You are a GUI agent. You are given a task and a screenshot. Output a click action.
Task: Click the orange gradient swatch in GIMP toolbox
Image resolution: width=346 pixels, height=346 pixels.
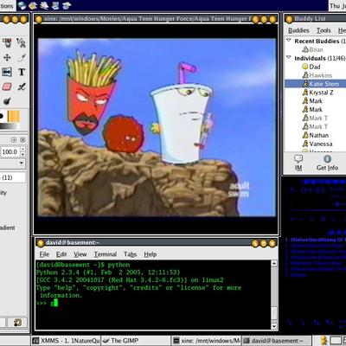(x=13, y=117)
